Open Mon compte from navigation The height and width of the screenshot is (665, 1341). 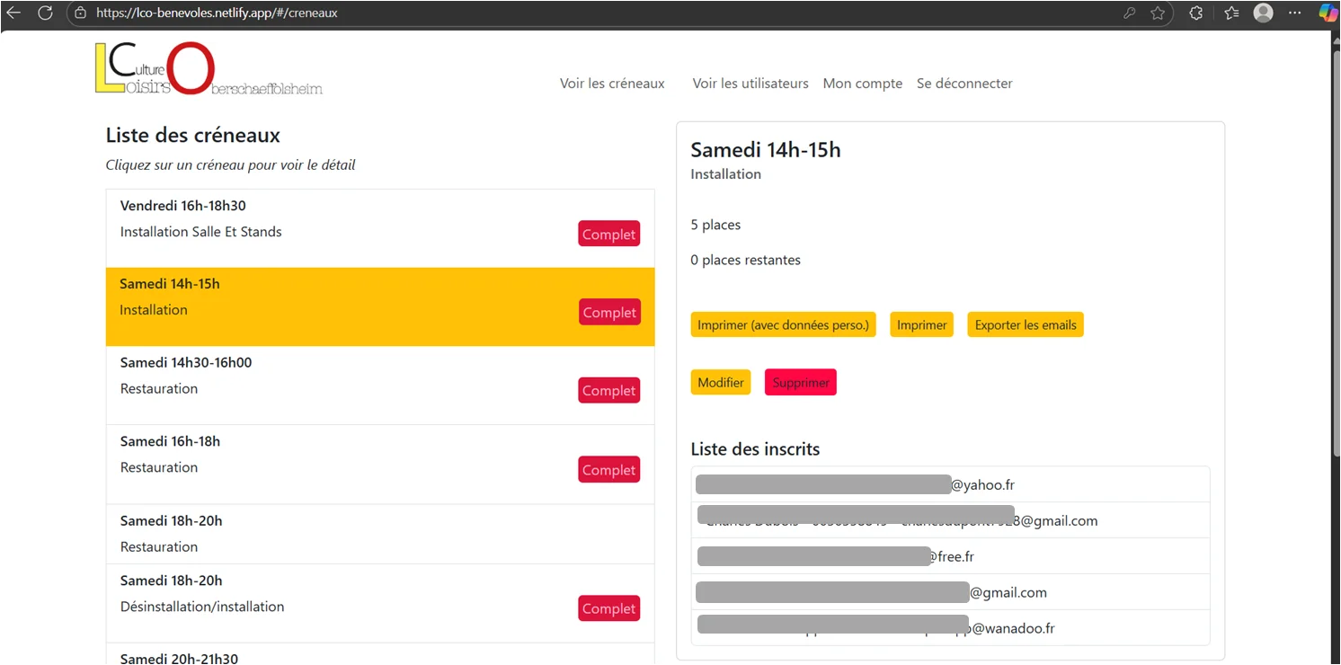click(862, 84)
